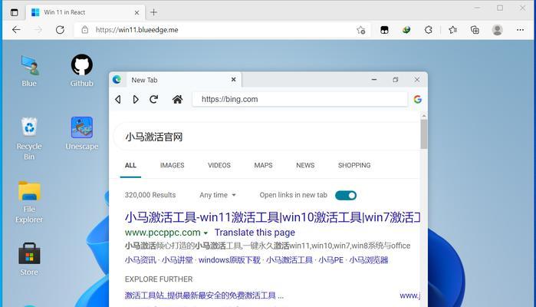
Task: Click the home icon in inner browser
Action: [x=177, y=99]
